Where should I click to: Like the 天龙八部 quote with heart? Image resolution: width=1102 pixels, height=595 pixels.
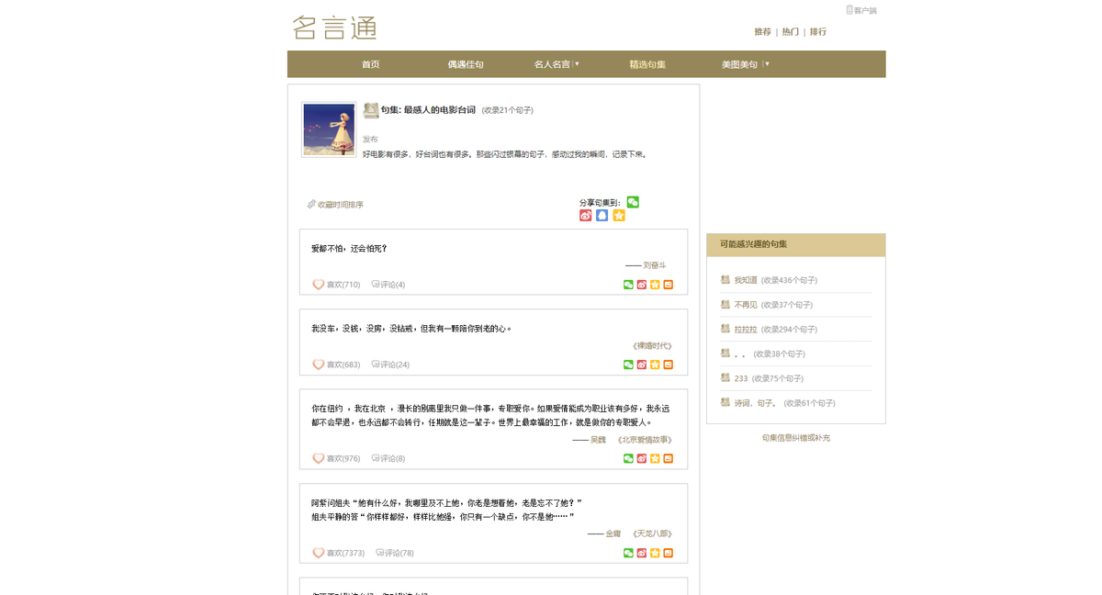click(319, 553)
